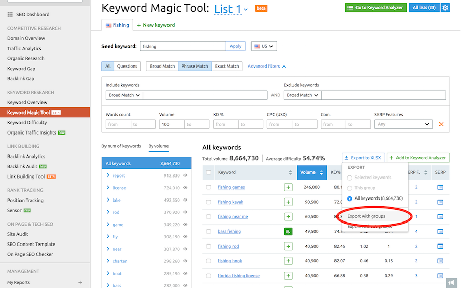This screenshot has width=461, height=288.
Task: Exclude charter group with eye icon
Action: 185,261
